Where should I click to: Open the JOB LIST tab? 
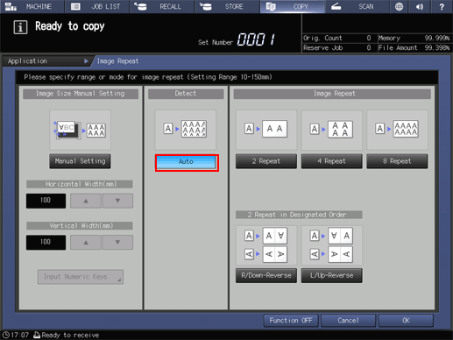tap(96, 6)
